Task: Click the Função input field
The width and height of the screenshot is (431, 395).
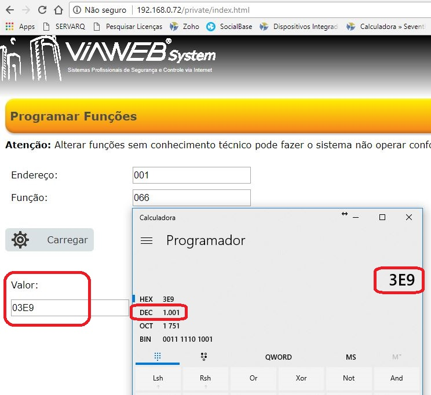Action: pyautogui.click(x=192, y=197)
